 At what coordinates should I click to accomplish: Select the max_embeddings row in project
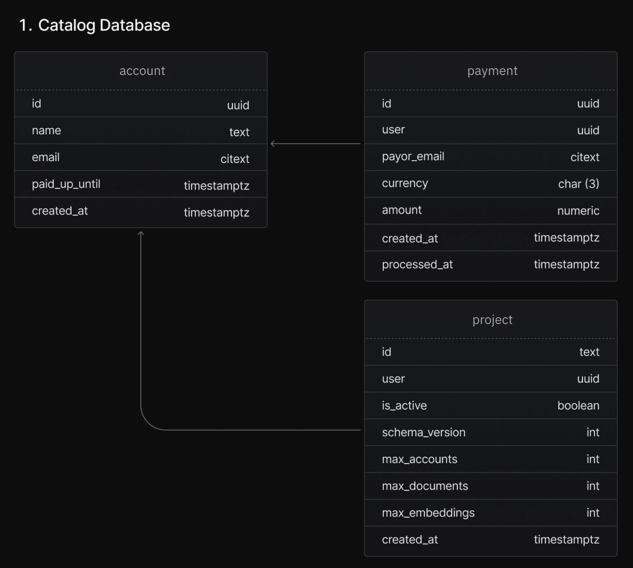click(491, 513)
